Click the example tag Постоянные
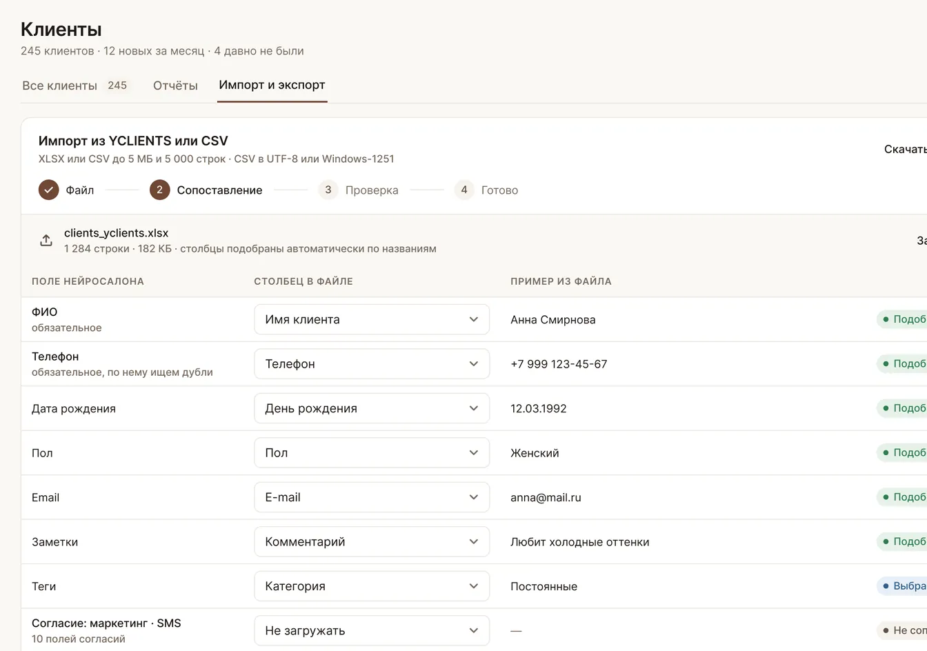 [x=544, y=587]
